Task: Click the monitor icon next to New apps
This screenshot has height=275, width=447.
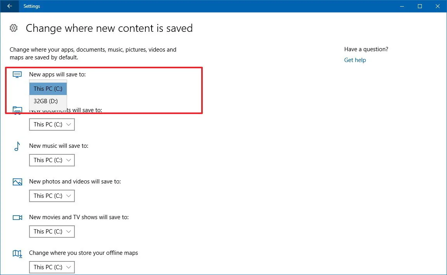Action: [17, 75]
